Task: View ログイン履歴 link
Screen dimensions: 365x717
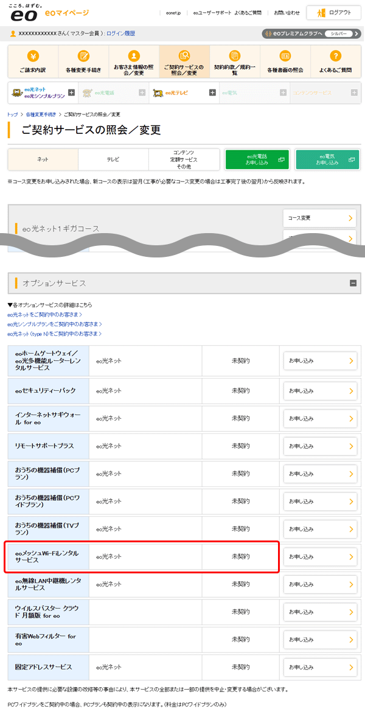Action: point(120,33)
